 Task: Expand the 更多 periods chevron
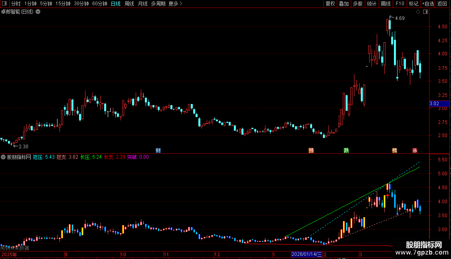point(181,4)
